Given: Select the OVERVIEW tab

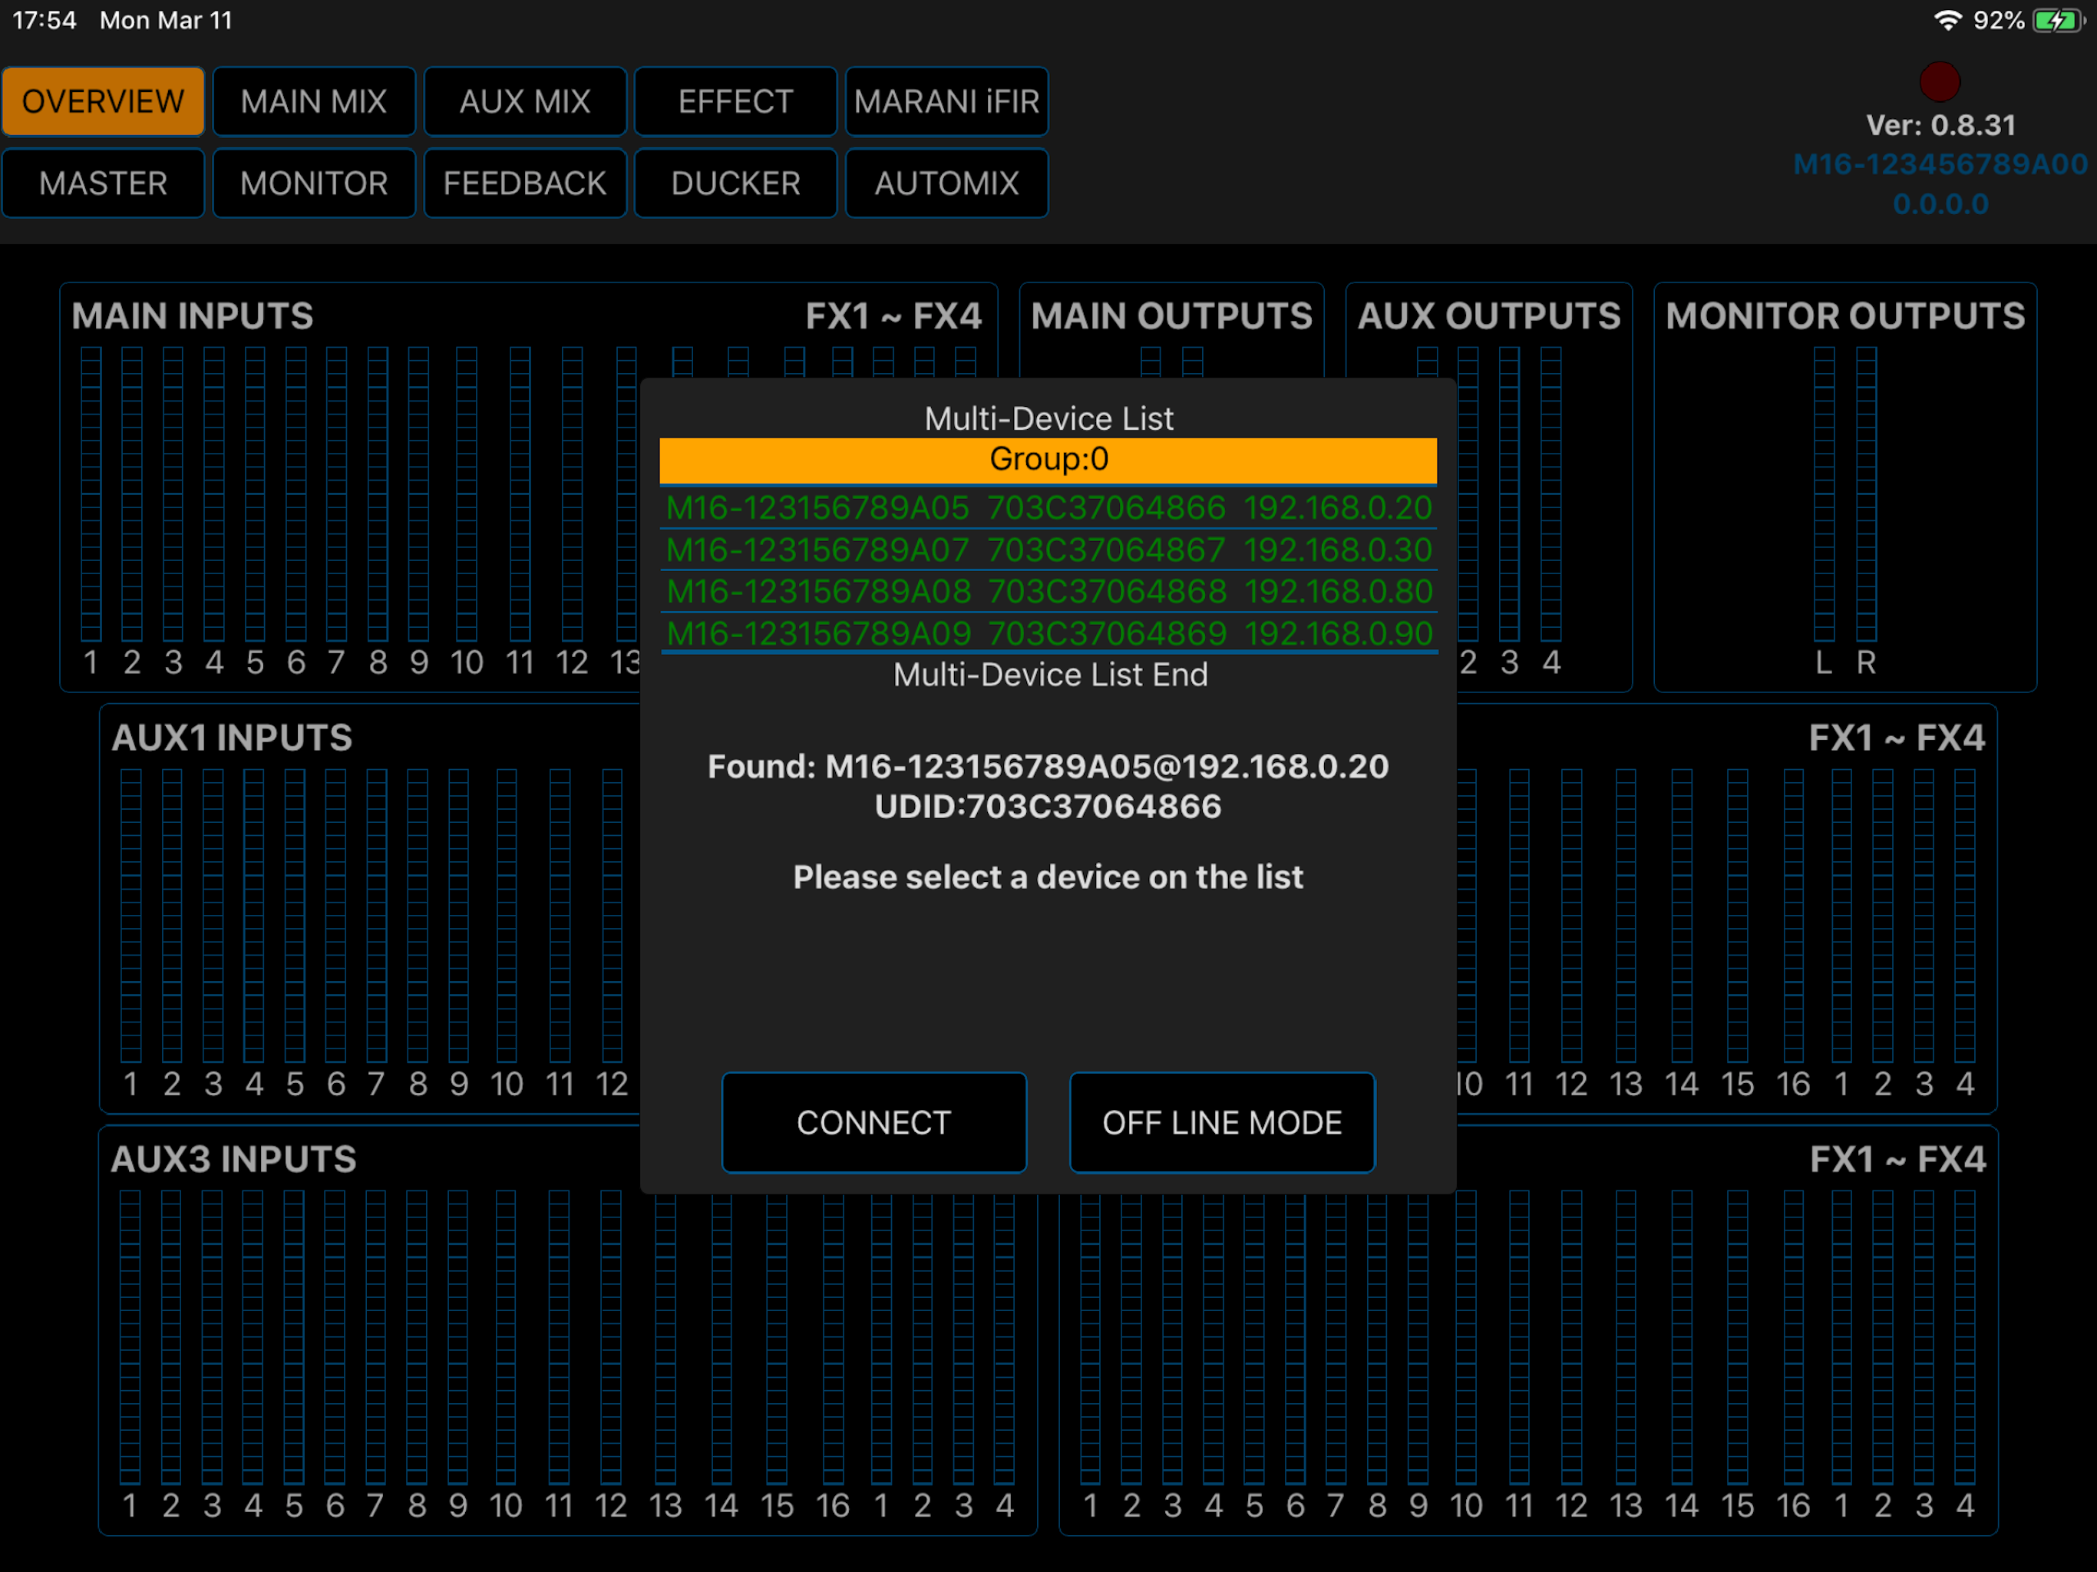Looking at the screenshot, I should click(x=102, y=101).
